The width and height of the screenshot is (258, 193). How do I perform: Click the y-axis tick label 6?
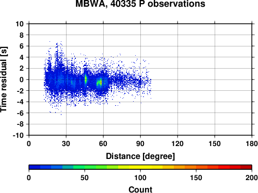click(22, 46)
